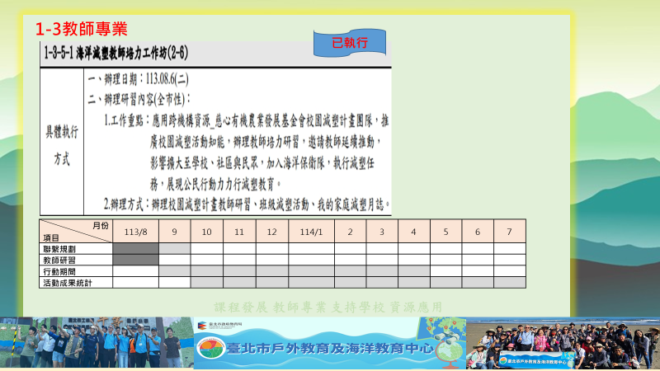This screenshot has height=371, width=660.
Task: Select heading 1-3-5-1 海洋減塑教師培力工作坊(2-6)
Action: [x=116, y=53]
